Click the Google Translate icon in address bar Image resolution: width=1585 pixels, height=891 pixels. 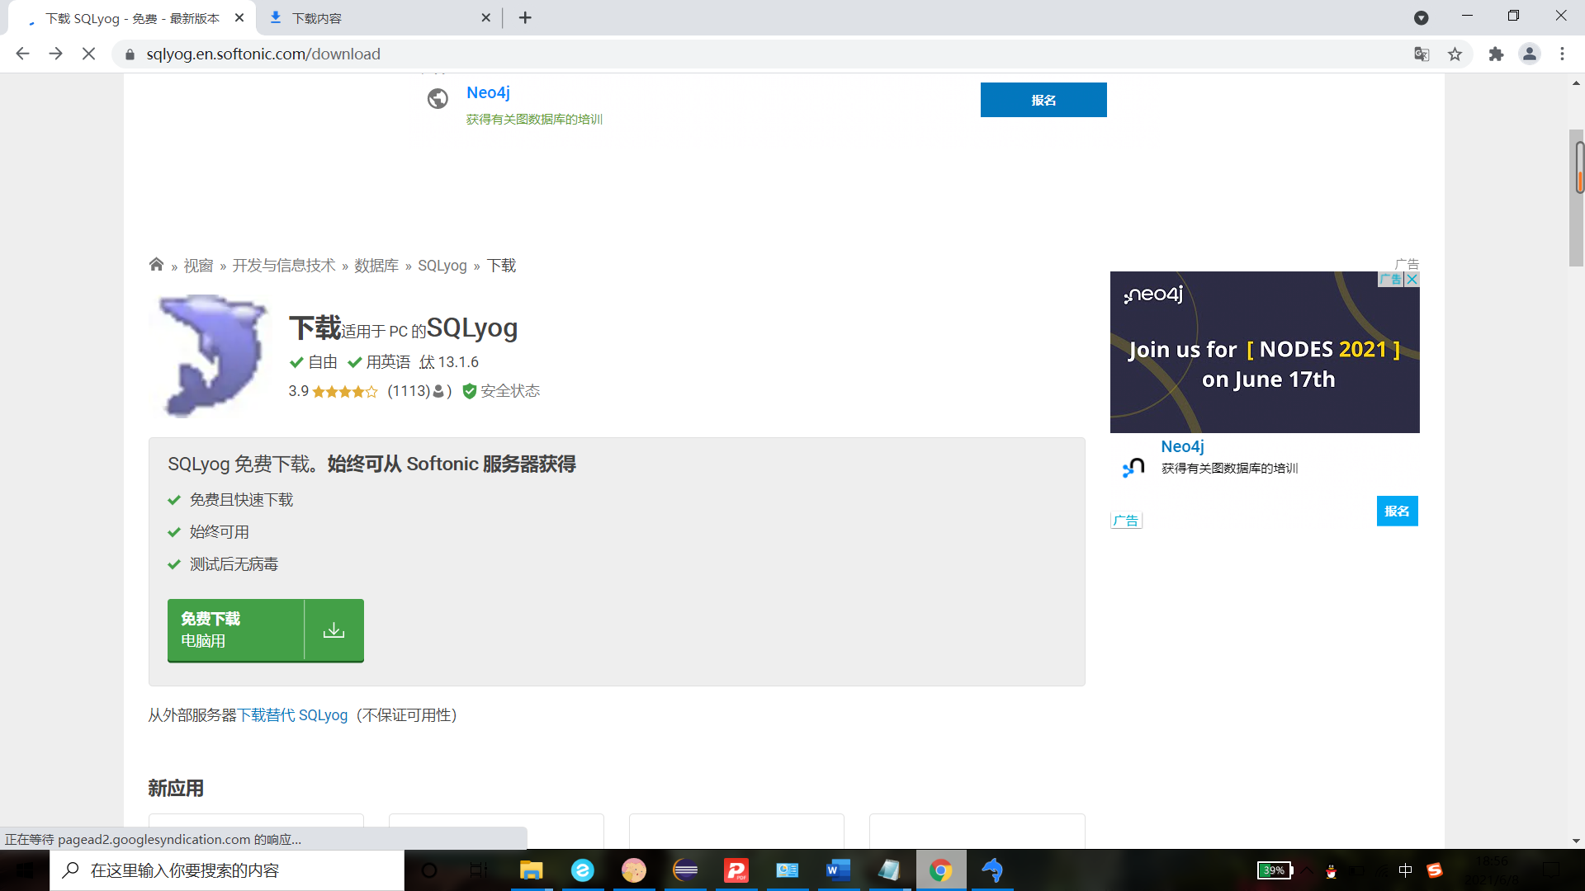pos(1422,54)
